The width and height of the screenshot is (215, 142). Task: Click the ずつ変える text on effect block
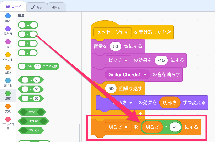194,102
